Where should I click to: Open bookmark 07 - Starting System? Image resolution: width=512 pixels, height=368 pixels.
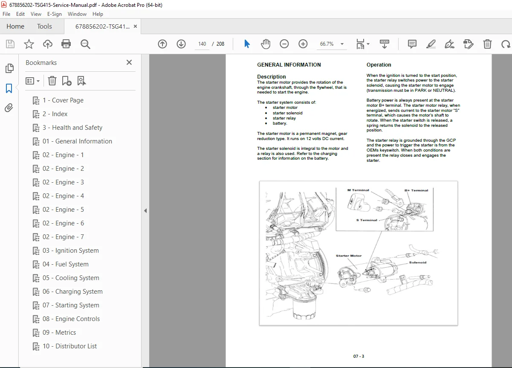tap(71, 305)
